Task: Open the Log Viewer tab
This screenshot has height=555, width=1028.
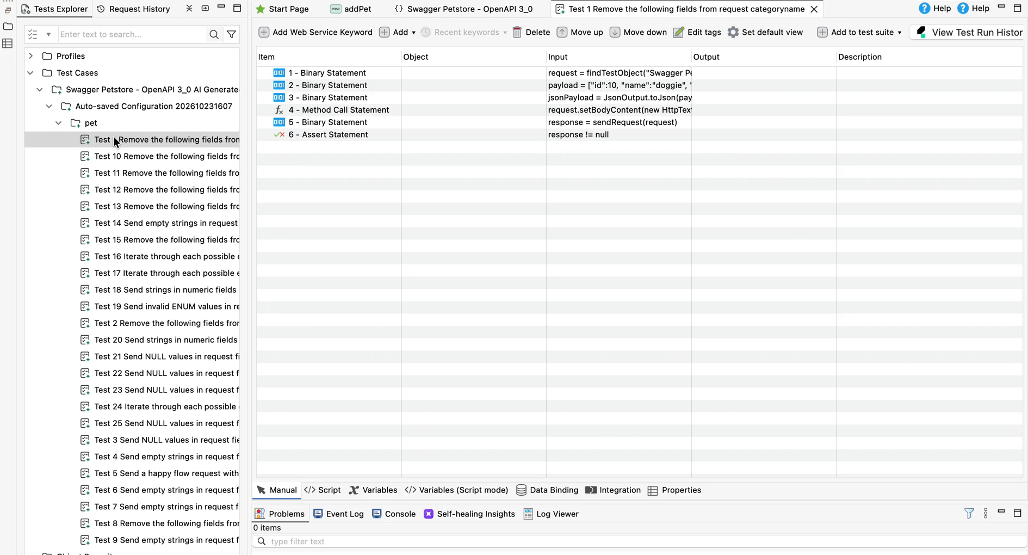Action: (551, 514)
